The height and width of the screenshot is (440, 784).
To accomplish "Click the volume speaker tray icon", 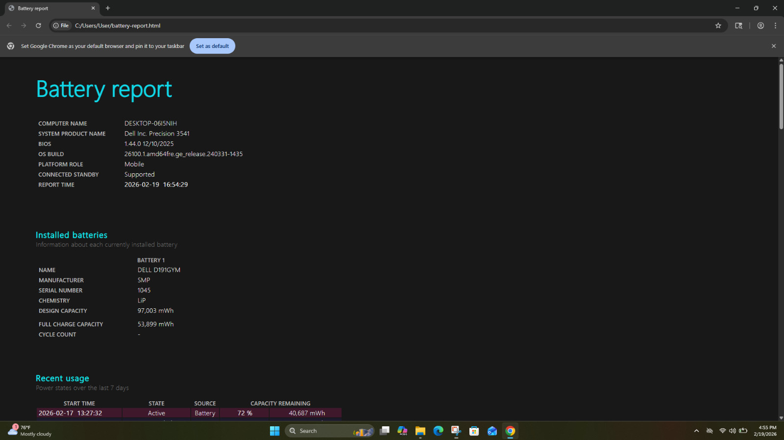I will pyautogui.click(x=733, y=431).
